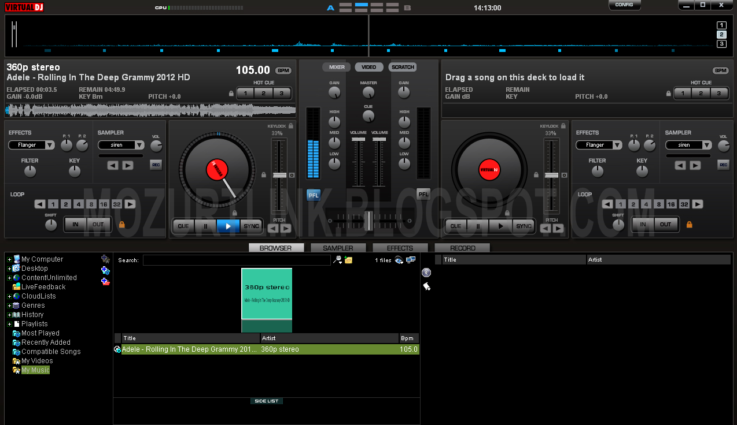
Task: Set left deck loop to 4 beats
Action: click(x=79, y=204)
